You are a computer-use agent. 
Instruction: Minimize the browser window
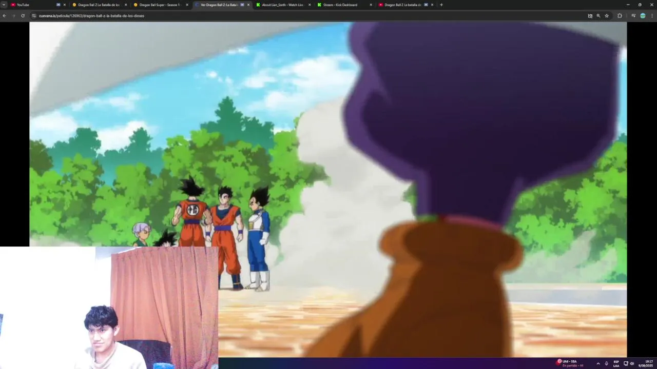coord(628,5)
